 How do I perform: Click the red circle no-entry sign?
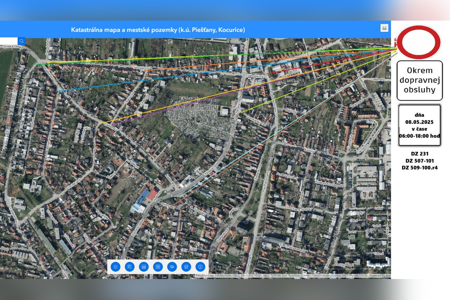(418, 42)
